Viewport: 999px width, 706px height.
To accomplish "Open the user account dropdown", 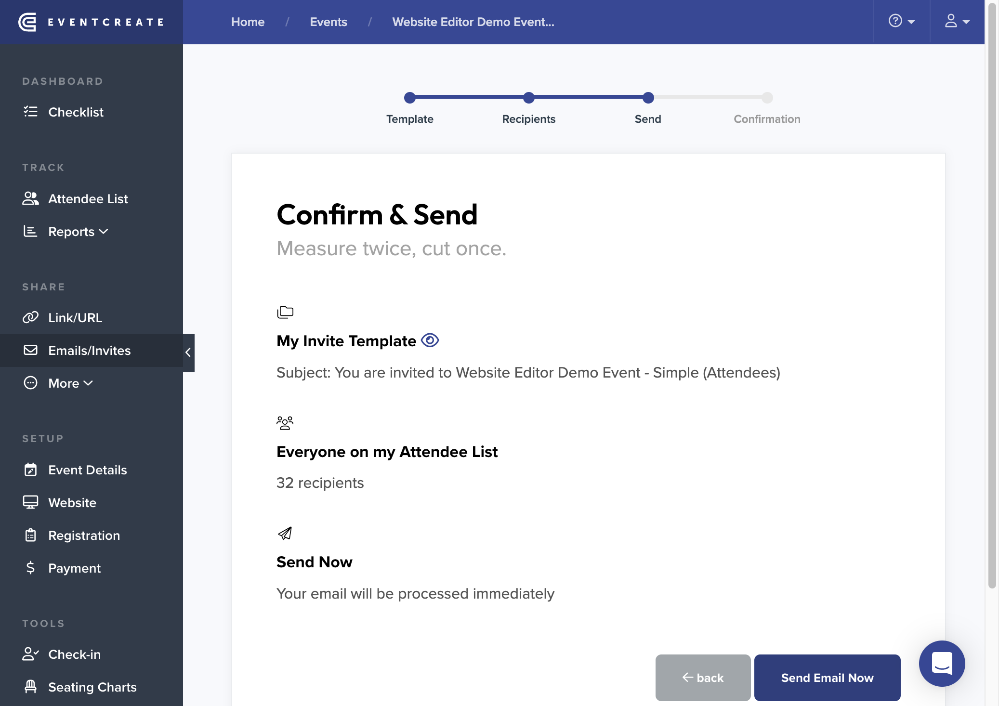I will coord(957,22).
